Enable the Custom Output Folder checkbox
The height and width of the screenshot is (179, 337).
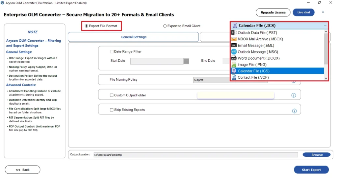tap(112, 95)
